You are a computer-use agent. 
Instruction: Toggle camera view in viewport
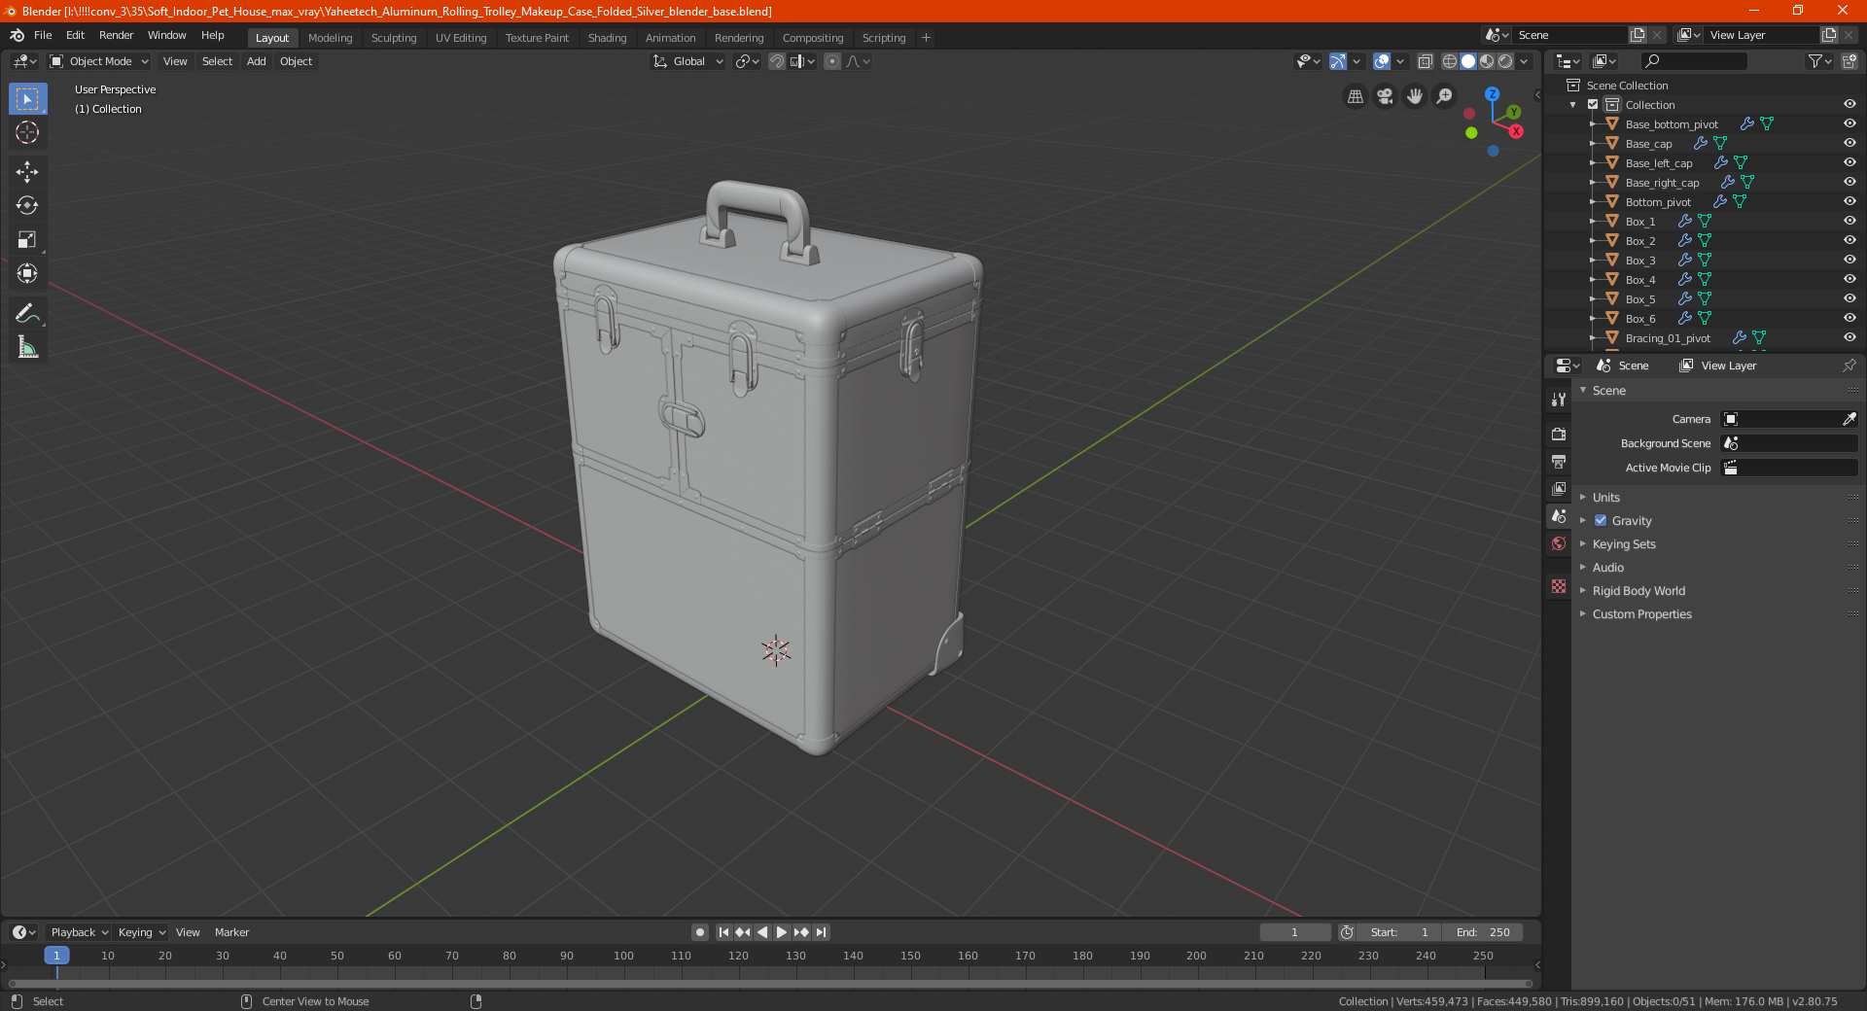1385,96
